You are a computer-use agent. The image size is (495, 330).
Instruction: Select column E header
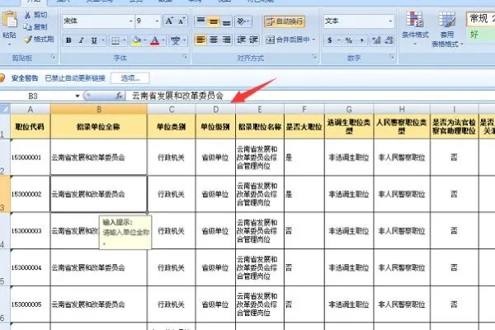260,109
